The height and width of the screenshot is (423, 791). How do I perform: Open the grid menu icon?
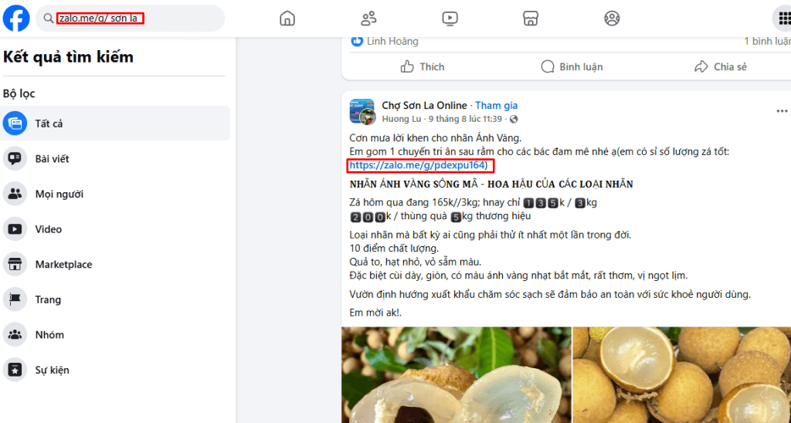(x=783, y=19)
